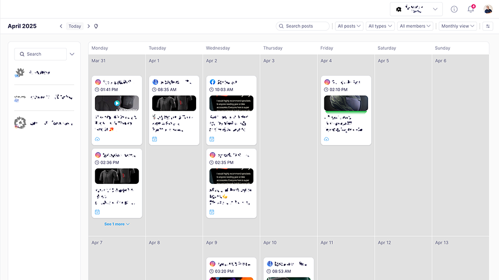Play the video thumbnail on 01:41 PM post
This screenshot has width=499, height=280.
[x=117, y=103]
